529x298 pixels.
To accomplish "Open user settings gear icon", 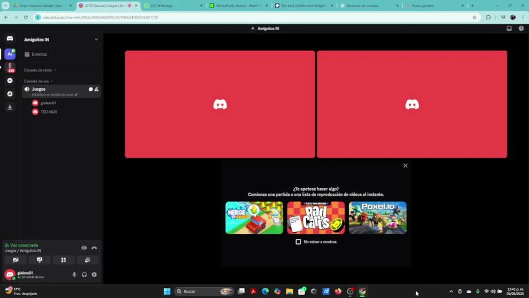I will coord(94,274).
